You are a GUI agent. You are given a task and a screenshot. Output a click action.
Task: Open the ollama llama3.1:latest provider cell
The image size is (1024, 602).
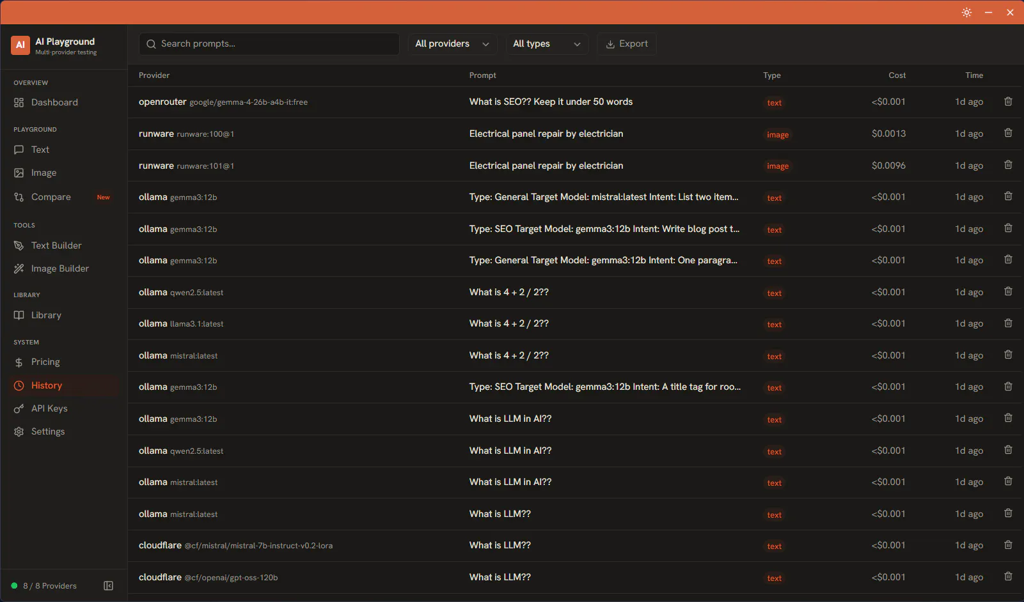click(x=181, y=323)
